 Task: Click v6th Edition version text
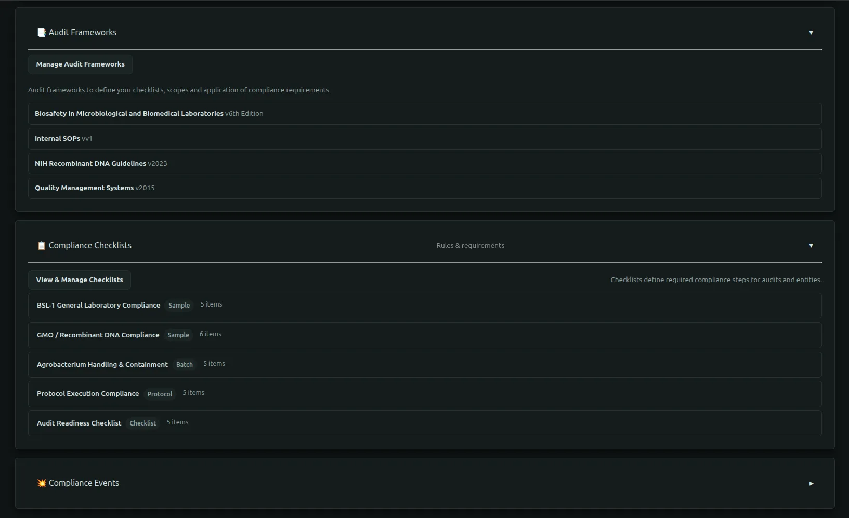244,113
